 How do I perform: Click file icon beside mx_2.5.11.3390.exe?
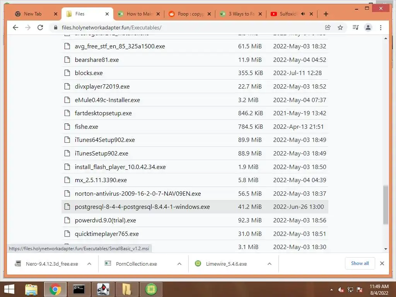(x=67, y=180)
